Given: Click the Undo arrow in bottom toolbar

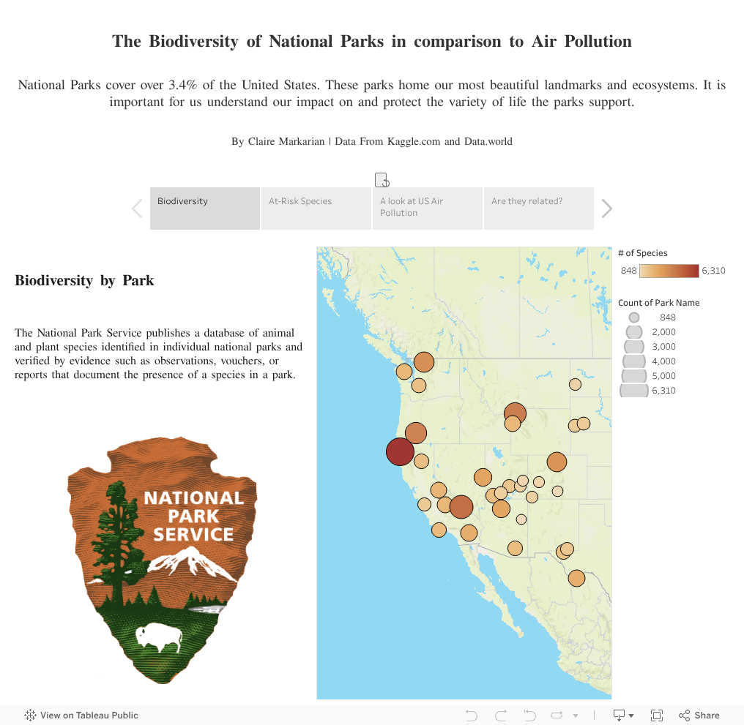Looking at the screenshot, I should tap(472, 715).
